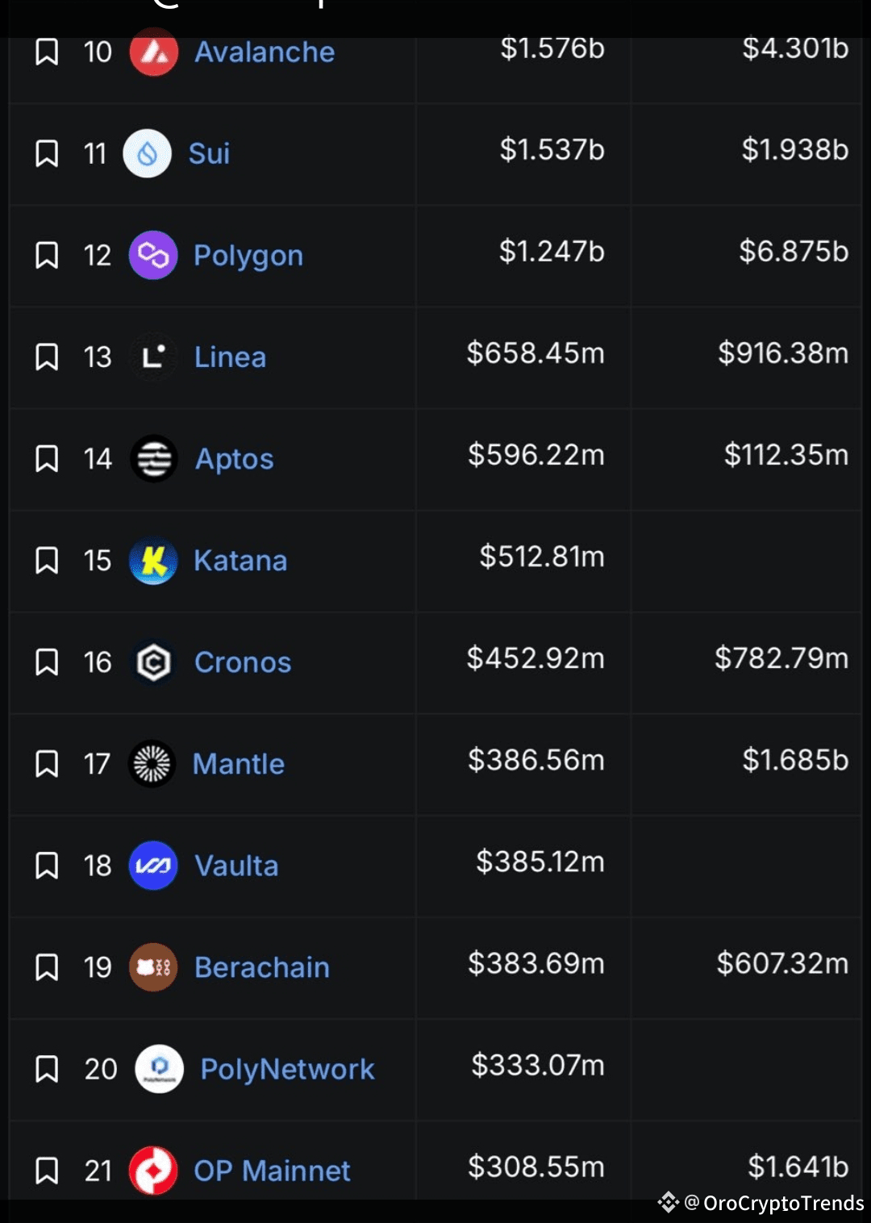This screenshot has height=1223, width=871.
Task: Click the Berachain brown logo icon
Action: pos(153,966)
